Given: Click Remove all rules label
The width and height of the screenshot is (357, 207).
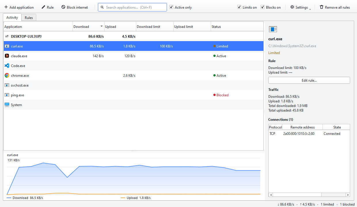Looking at the screenshot, I should [337, 7].
